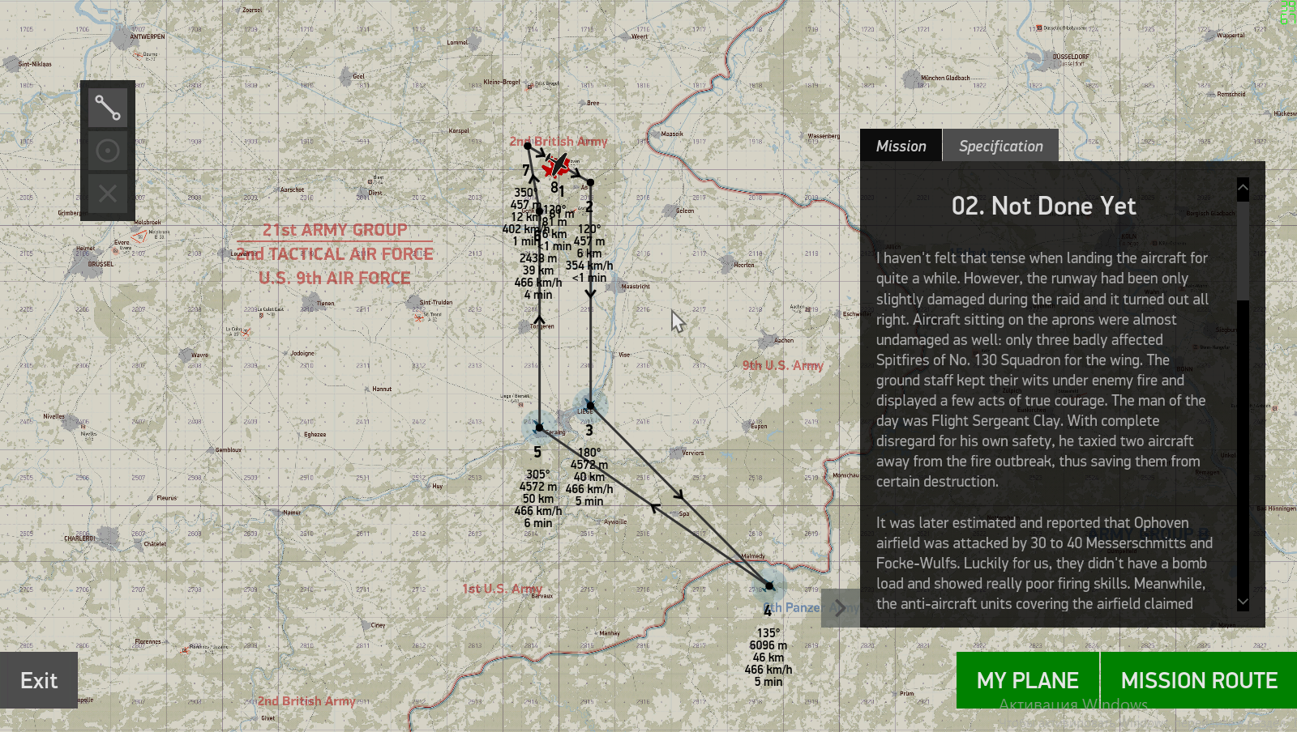The height and width of the screenshot is (732, 1297).
Task: Click the '02. Not Done Yet' title
Action: point(1044,206)
